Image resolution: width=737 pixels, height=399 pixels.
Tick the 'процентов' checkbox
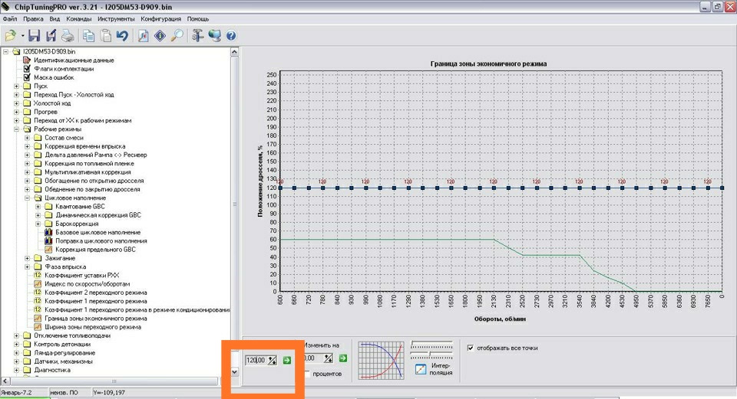click(308, 374)
